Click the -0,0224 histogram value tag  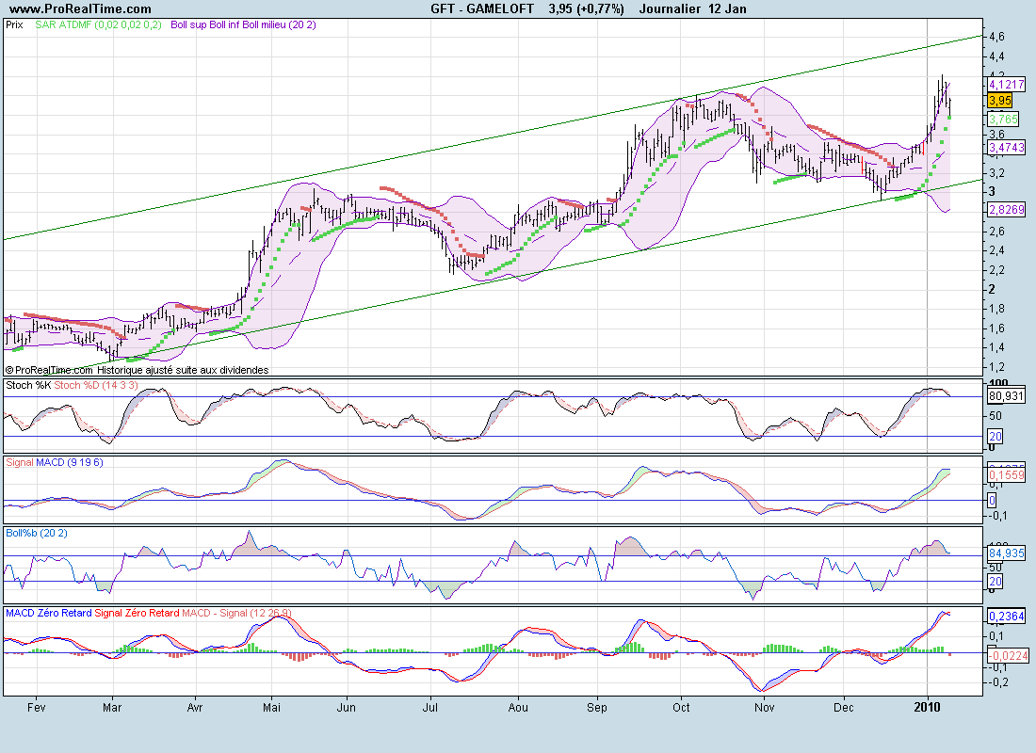point(1009,655)
